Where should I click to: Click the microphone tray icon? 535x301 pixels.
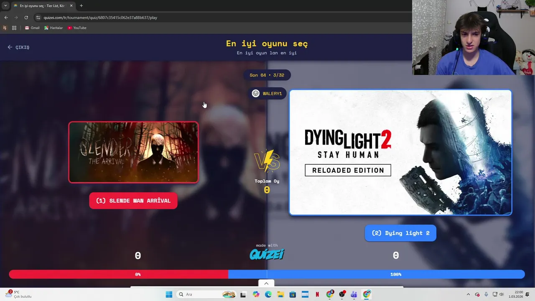[486, 294]
